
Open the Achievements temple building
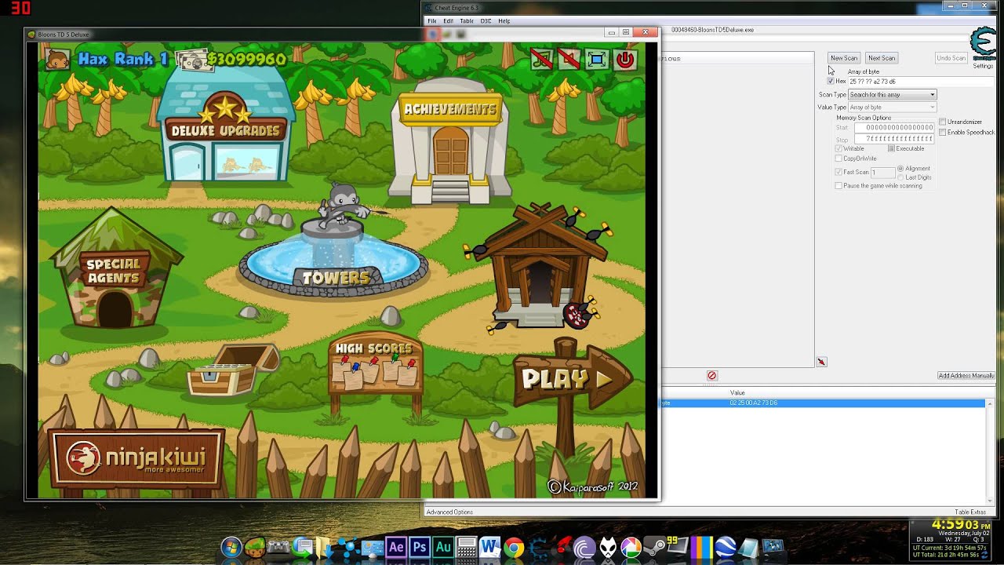point(450,140)
